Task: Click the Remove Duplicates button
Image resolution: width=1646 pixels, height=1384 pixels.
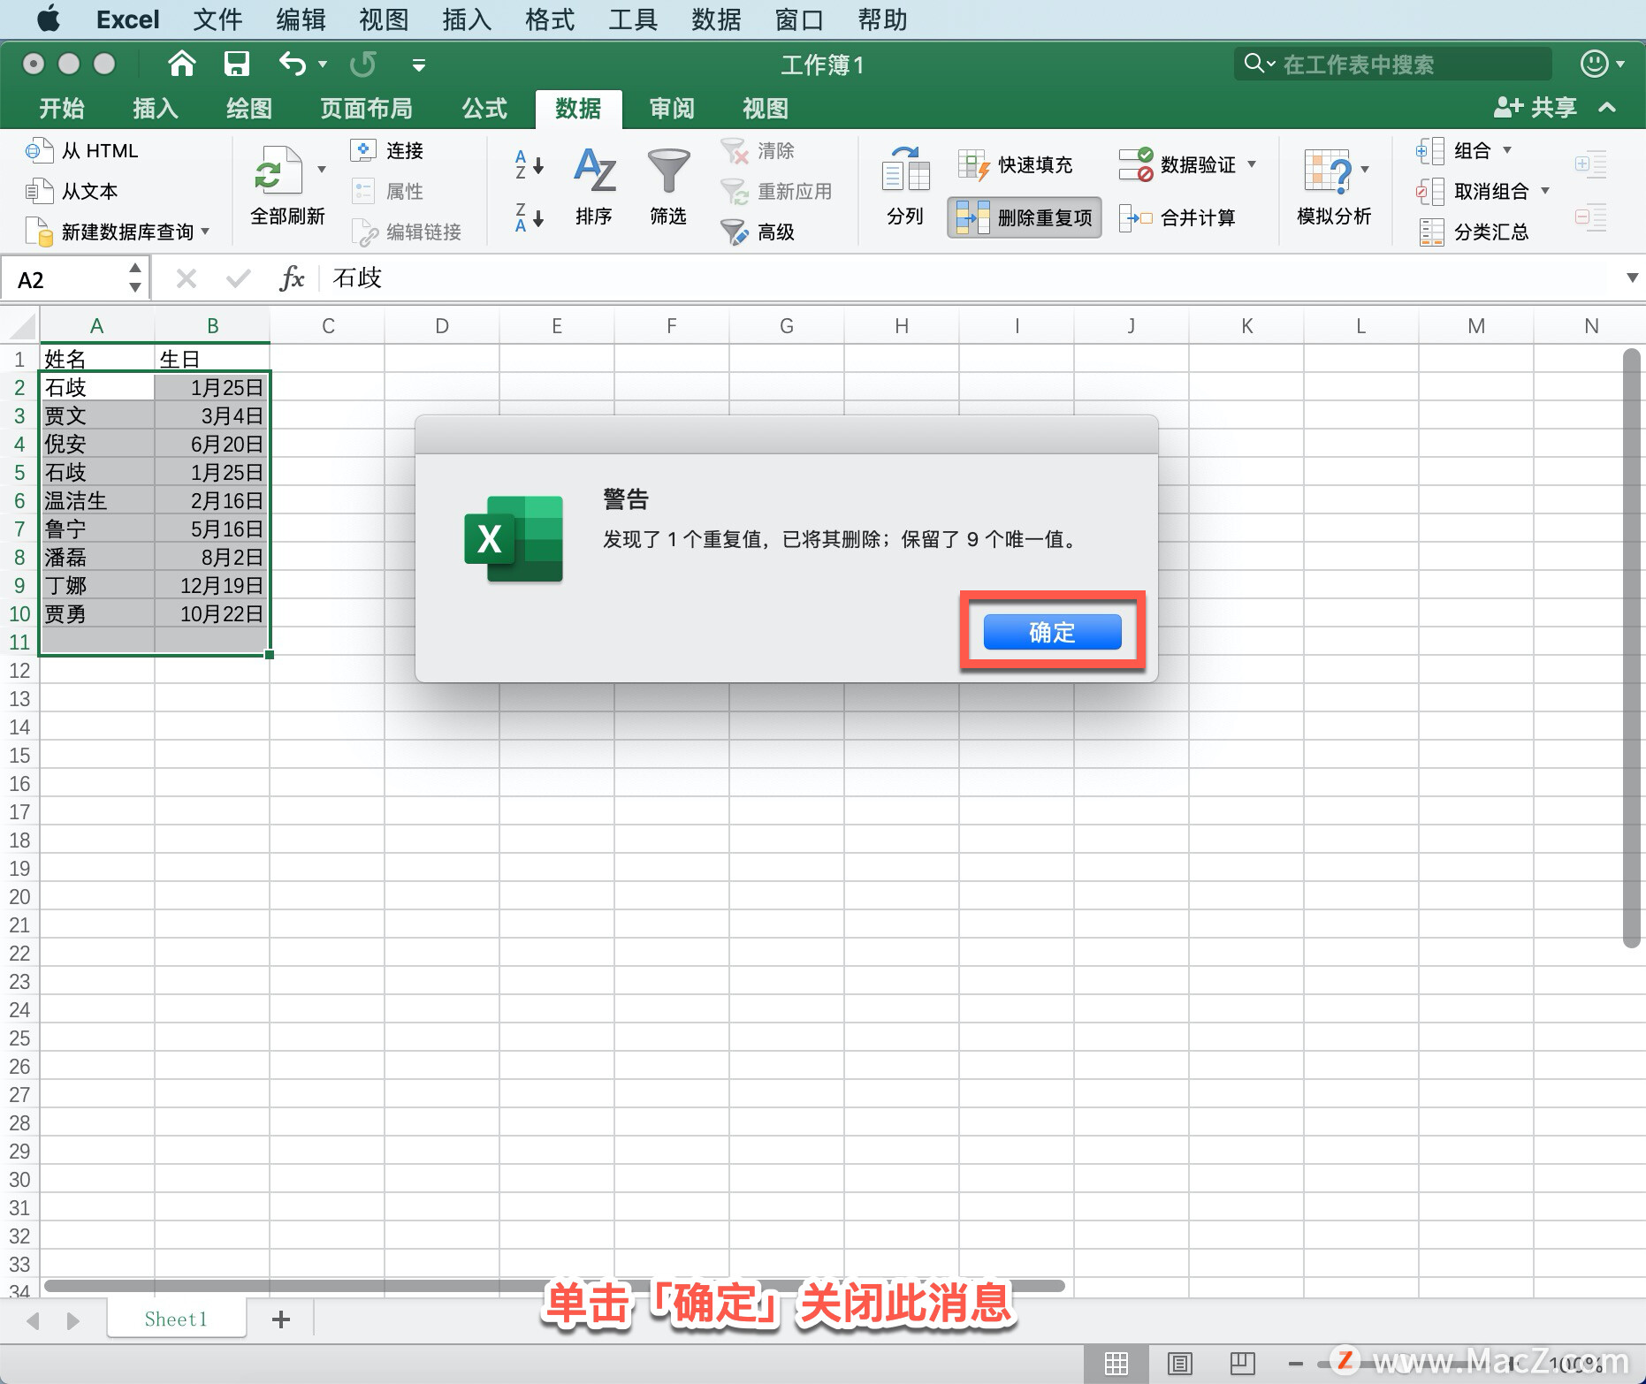Action: pos(1025,217)
